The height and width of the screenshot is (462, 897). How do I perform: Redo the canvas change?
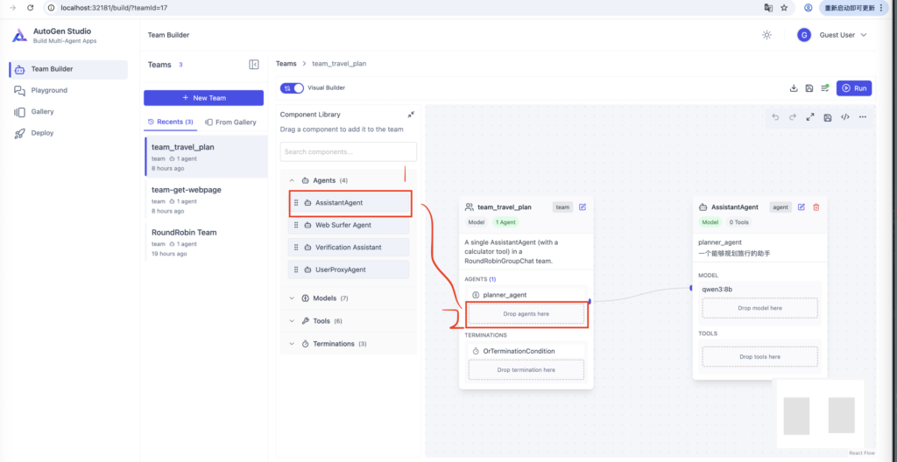coord(792,117)
